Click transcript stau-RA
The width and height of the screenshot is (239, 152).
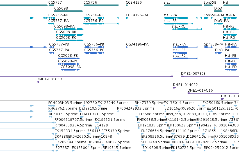point(170,15)
